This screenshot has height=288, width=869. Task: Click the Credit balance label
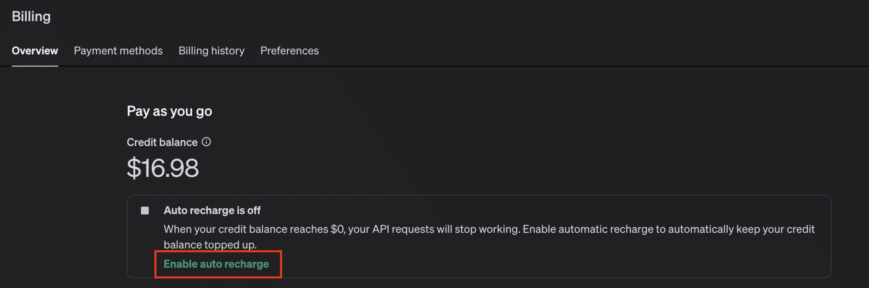(x=162, y=143)
